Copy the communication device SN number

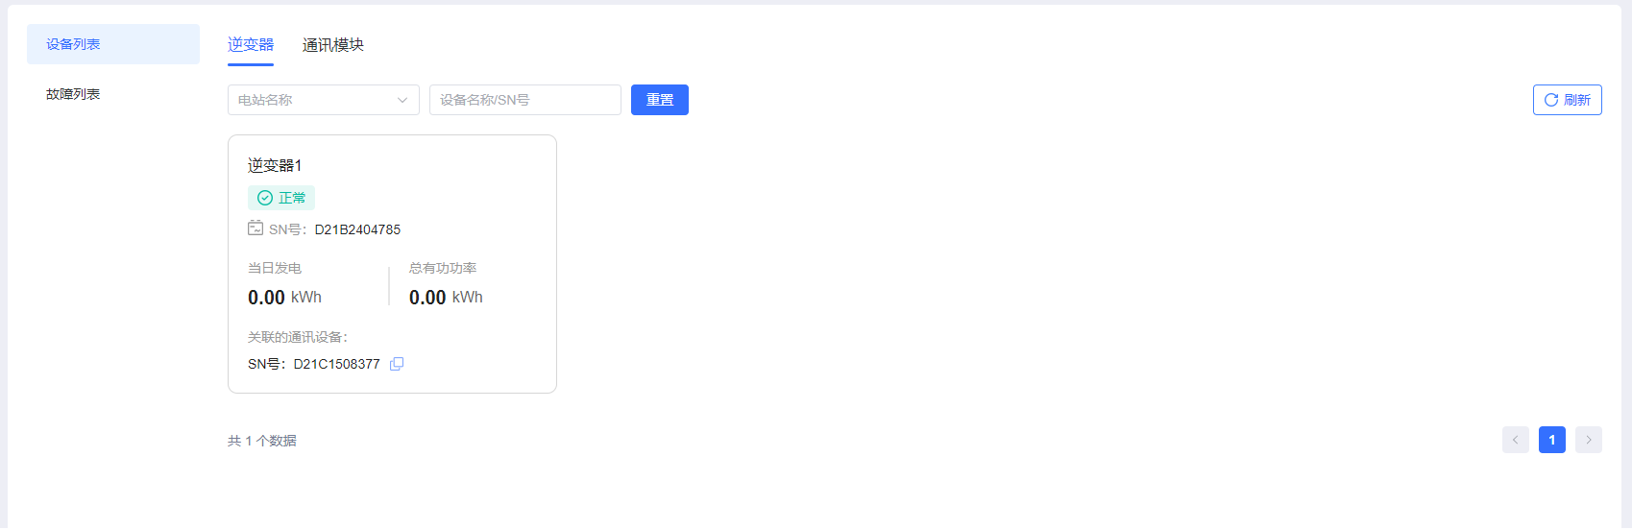[x=397, y=364]
